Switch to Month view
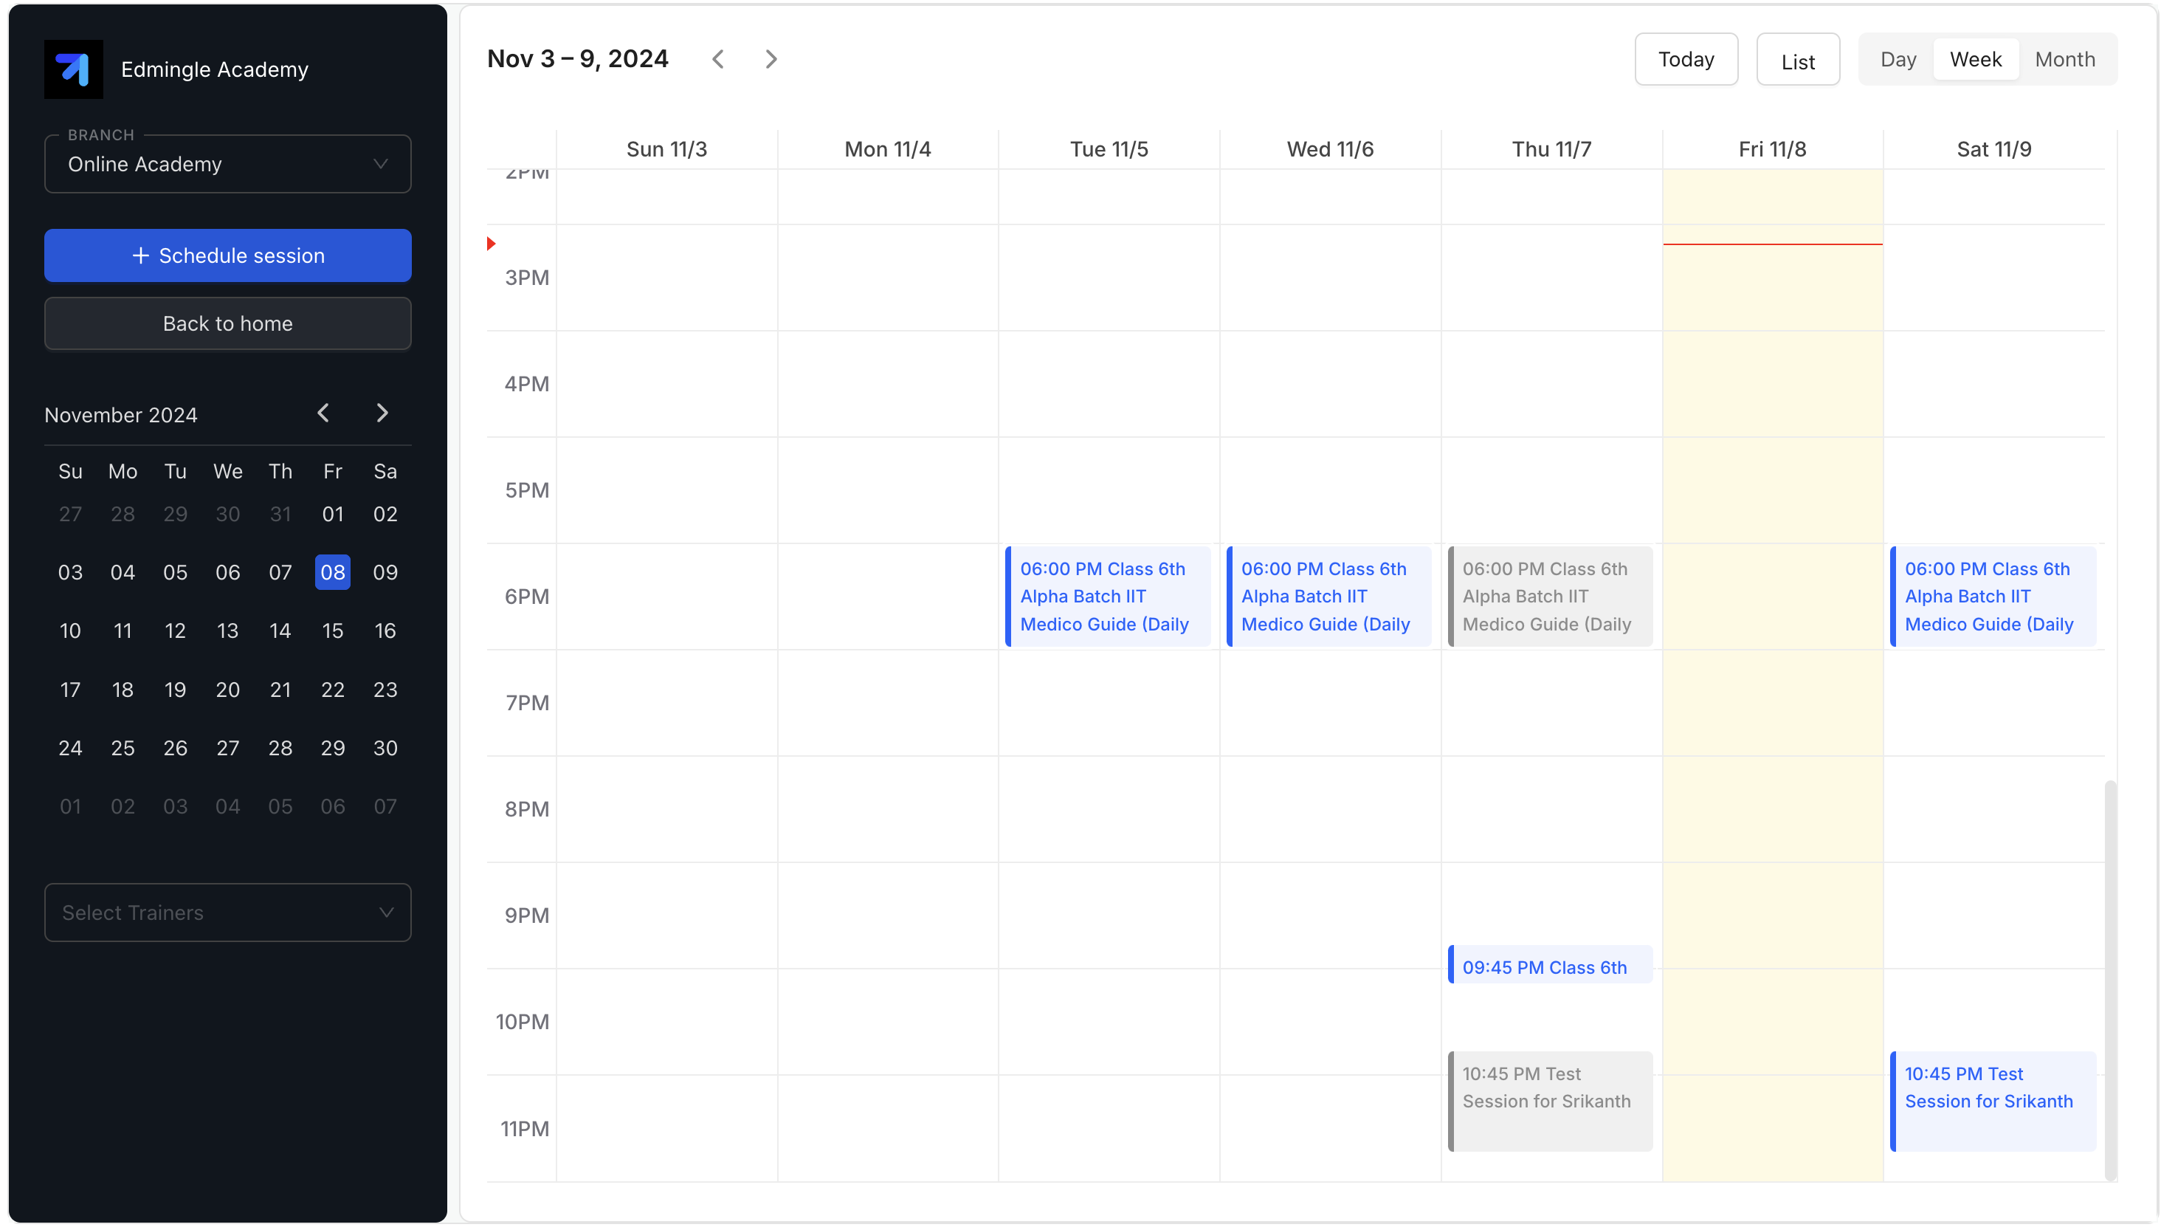This screenshot has width=2161, height=1230. coord(2065,59)
